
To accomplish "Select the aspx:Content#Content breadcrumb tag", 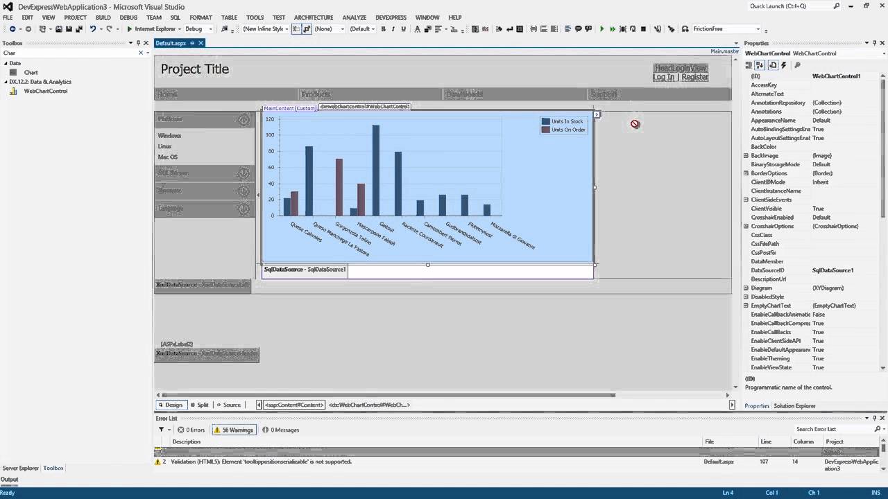I will coord(294,405).
